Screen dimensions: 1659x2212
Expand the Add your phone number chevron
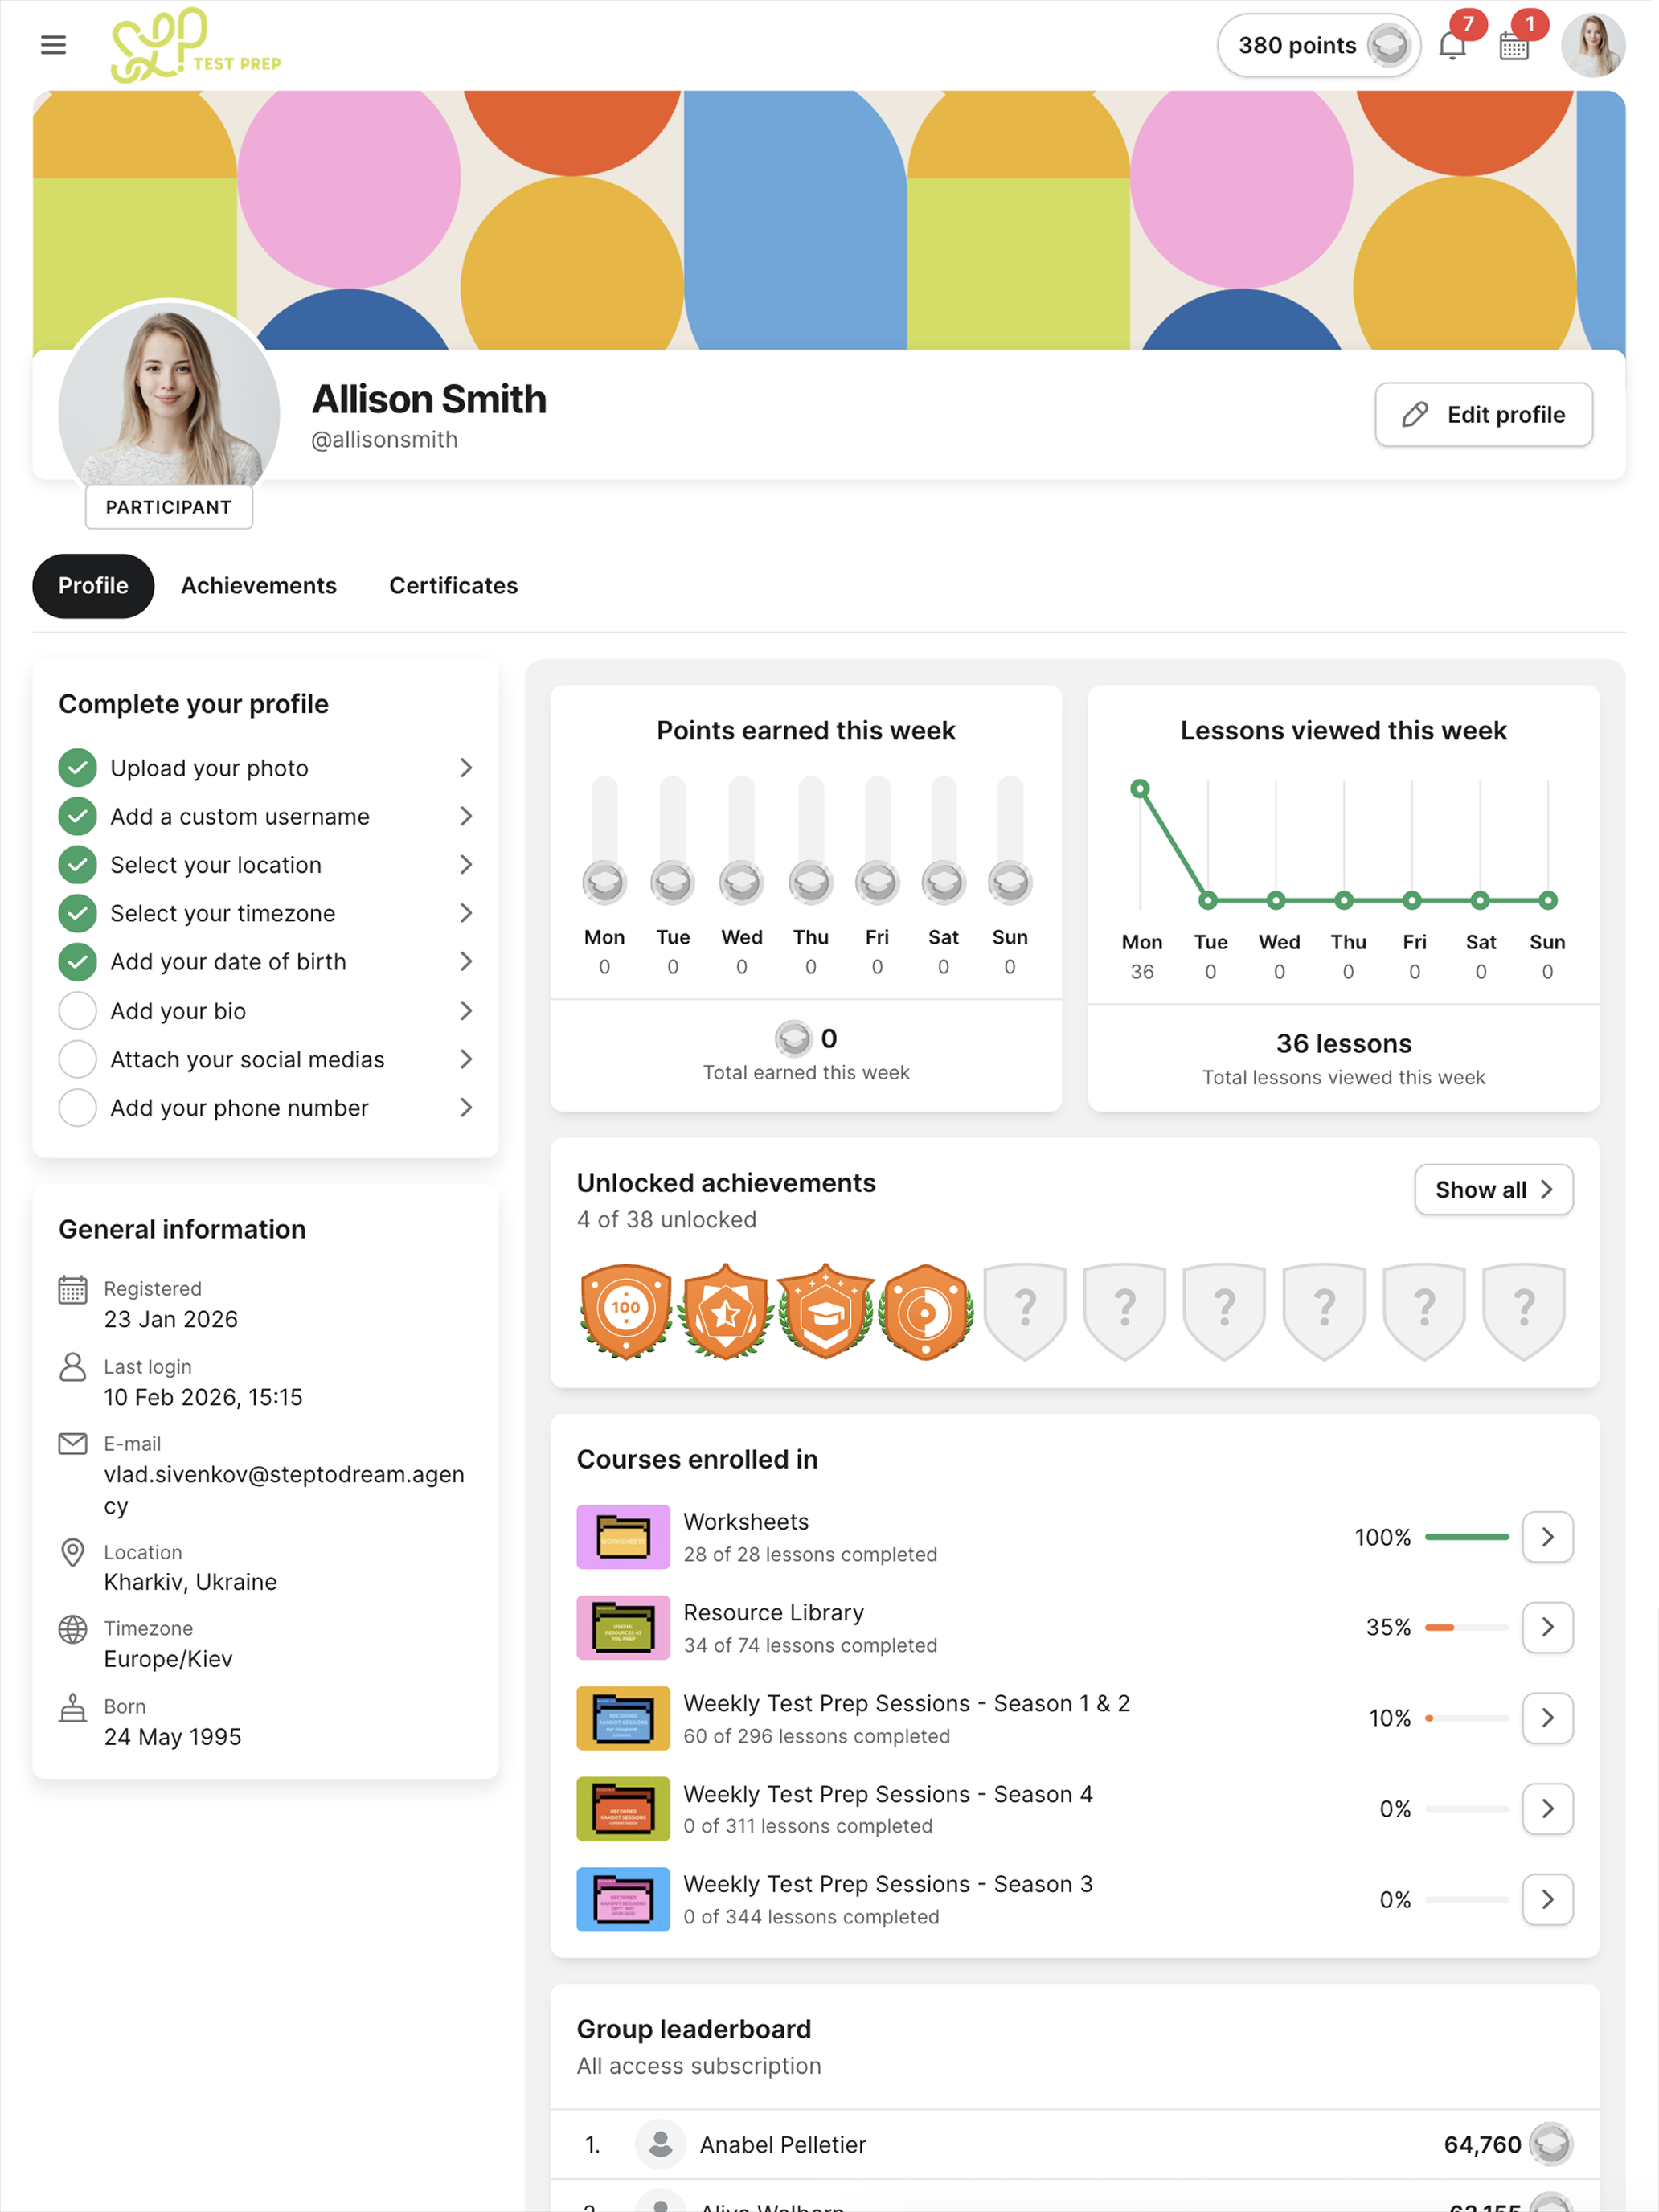pyautogui.click(x=466, y=1107)
